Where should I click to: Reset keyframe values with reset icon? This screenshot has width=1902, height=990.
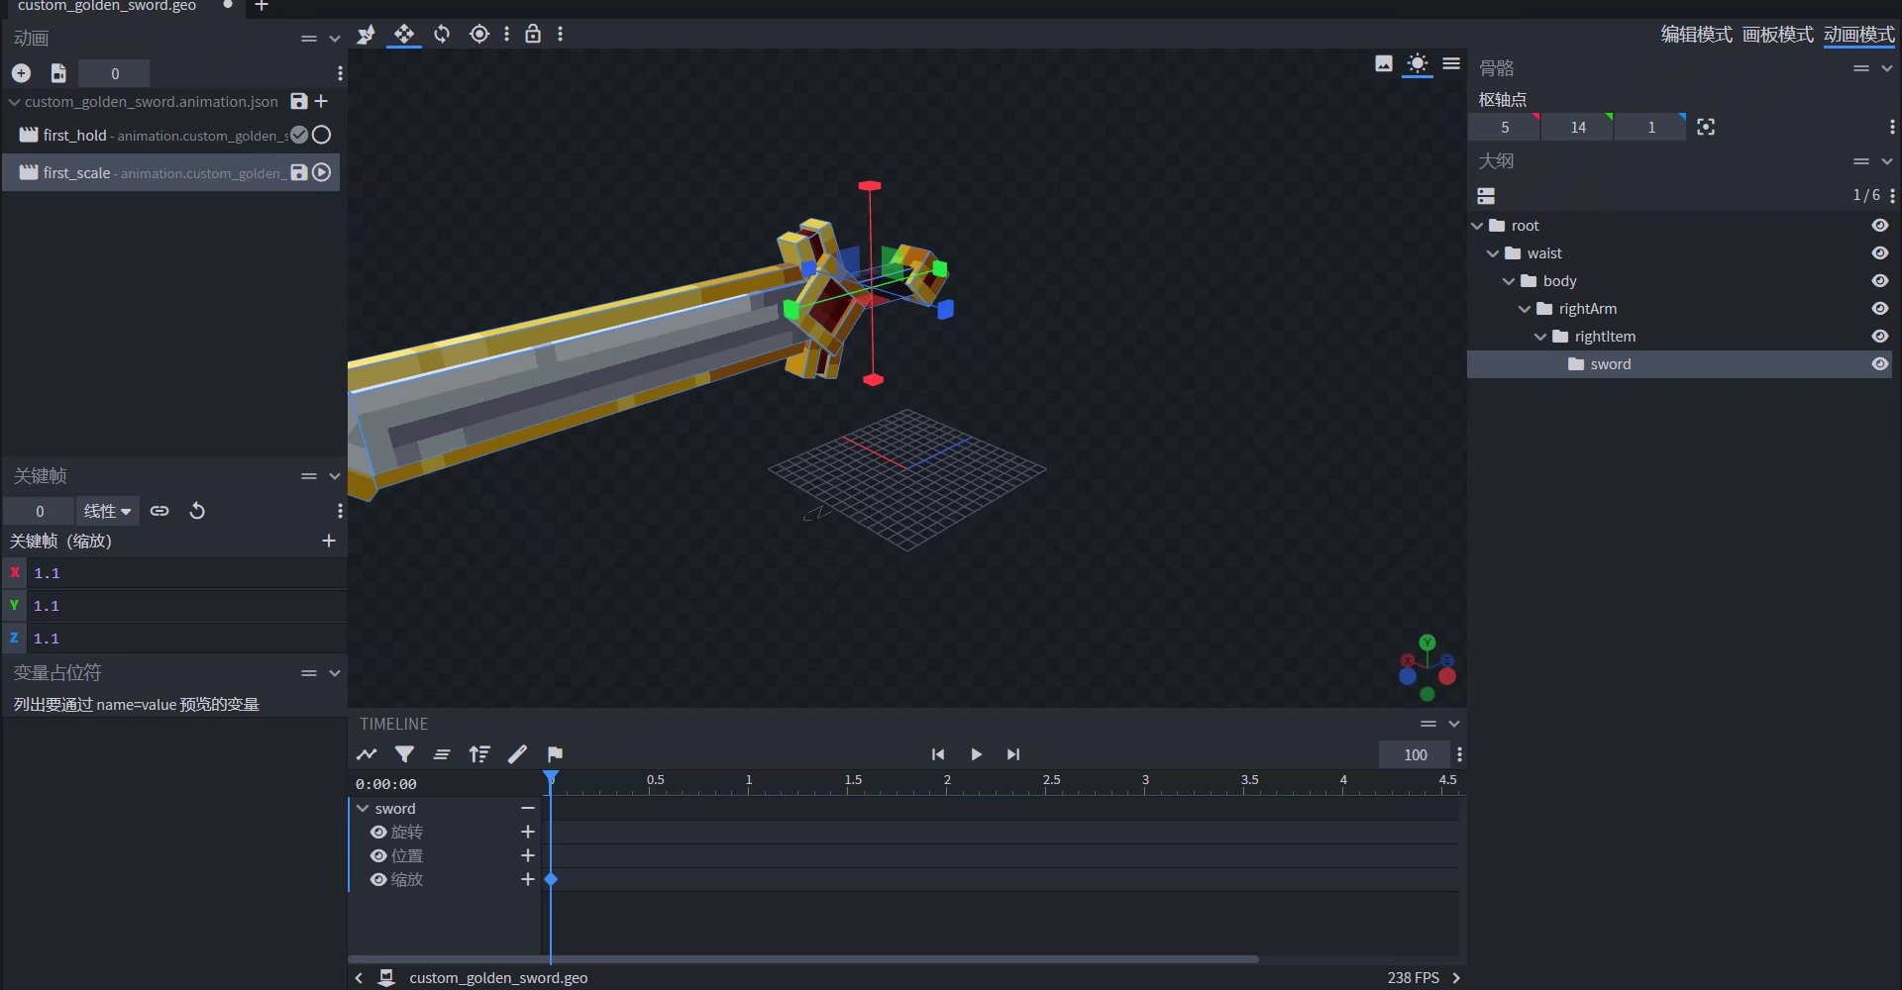tap(197, 511)
